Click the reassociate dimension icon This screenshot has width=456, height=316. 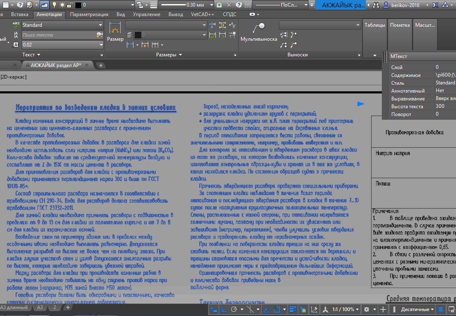232,35
